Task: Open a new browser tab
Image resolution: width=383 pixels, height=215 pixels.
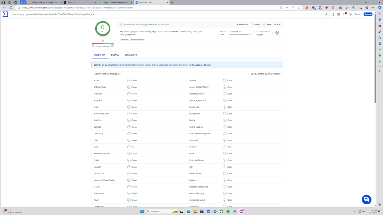Action: 172,2
